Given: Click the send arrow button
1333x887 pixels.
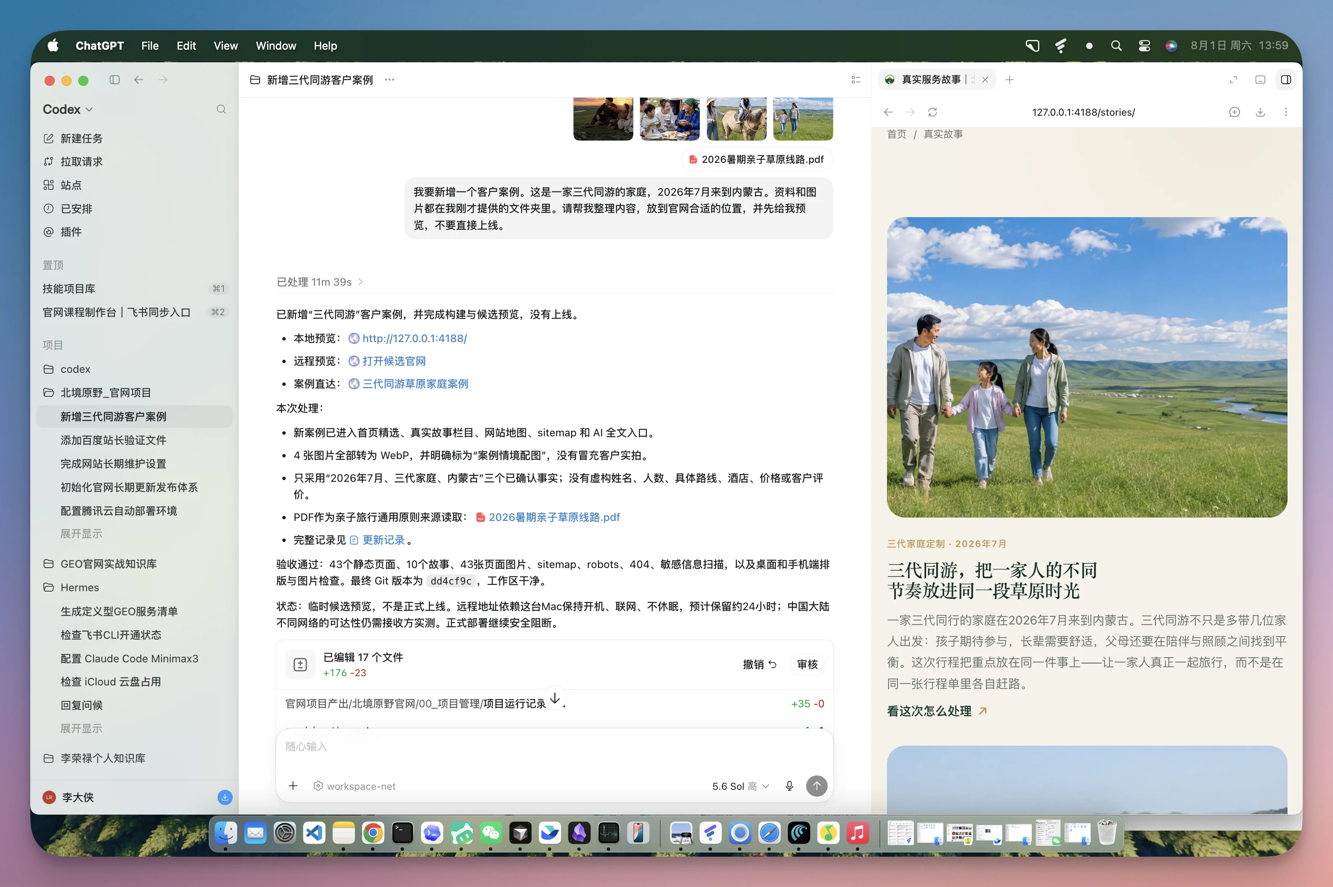Looking at the screenshot, I should [x=816, y=786].
